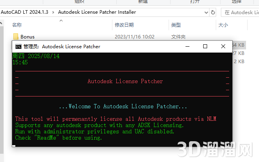Click the 'Run with administrator privileges' line
Screen dimensions: 259x162
pyautogui.click(x=95, y=131)
